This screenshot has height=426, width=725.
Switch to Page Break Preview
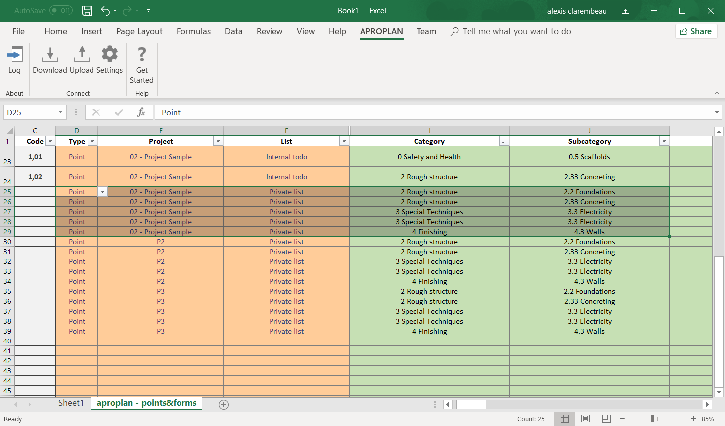pos(606,419)
